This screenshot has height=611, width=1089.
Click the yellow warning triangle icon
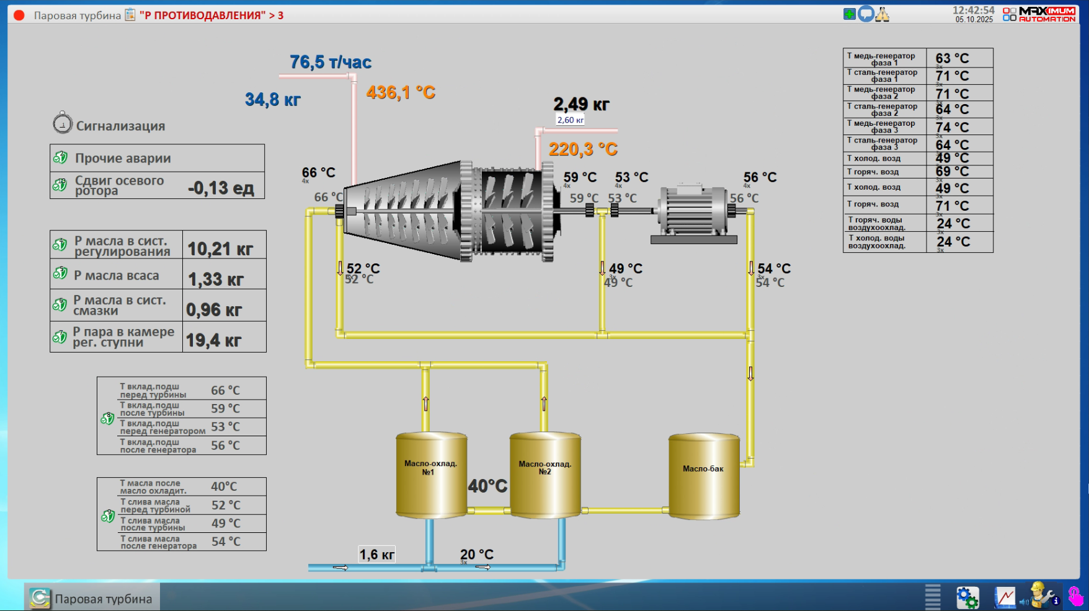click(882, 14)
